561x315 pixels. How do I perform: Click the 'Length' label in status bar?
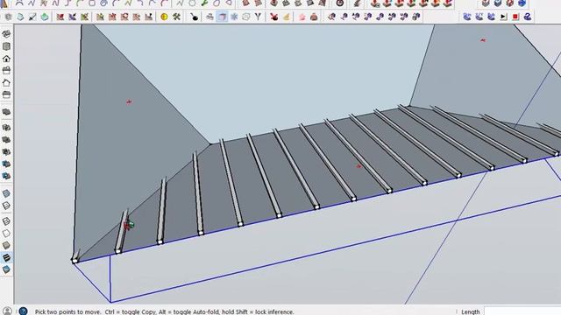[470, 311]
